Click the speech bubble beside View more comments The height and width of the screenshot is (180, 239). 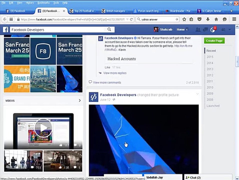pyautogui.click(x=90, y=82)
